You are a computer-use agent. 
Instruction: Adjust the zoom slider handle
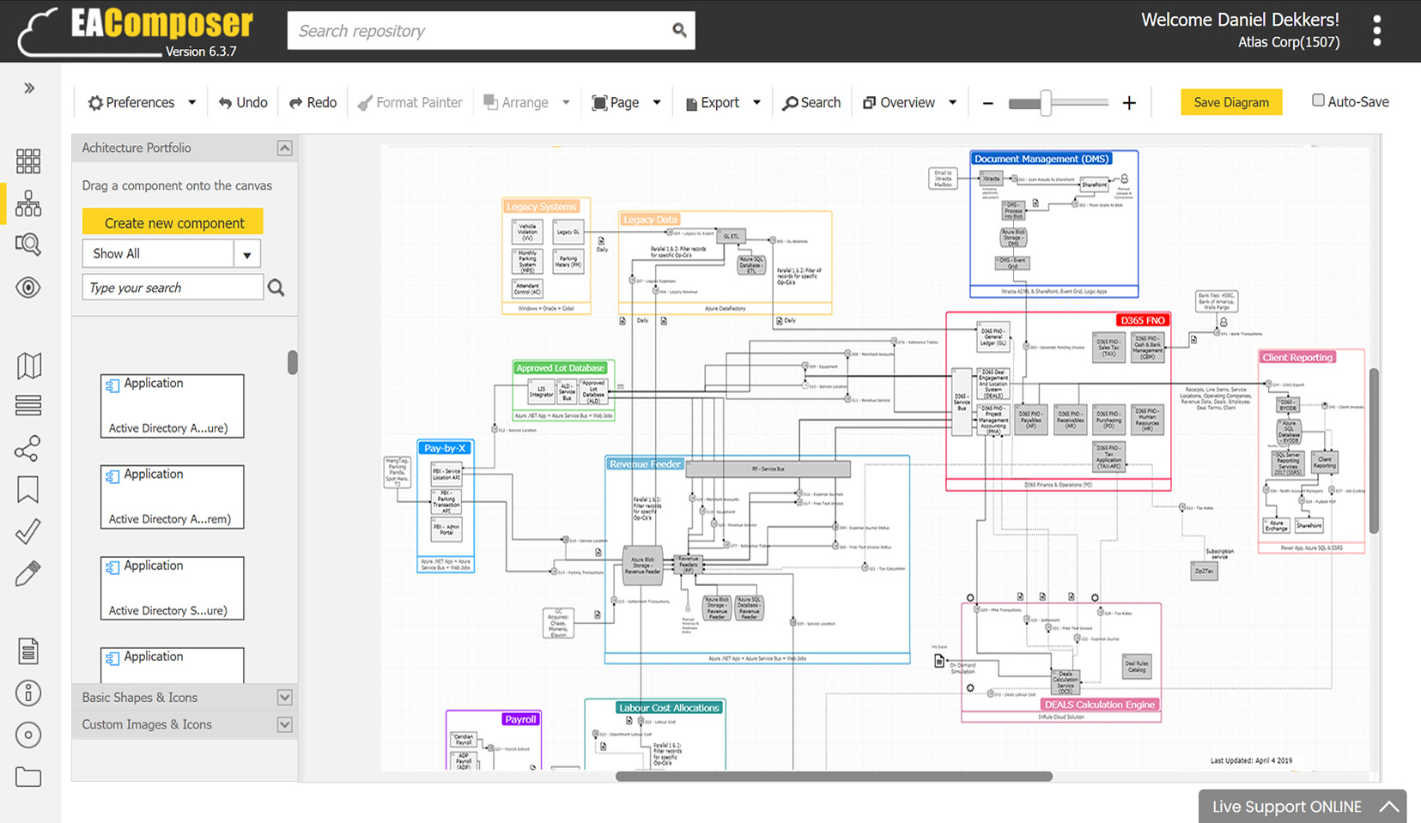1046,103
